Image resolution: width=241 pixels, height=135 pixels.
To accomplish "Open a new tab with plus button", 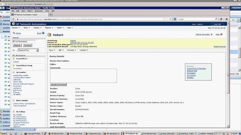I will click(50, 15).
